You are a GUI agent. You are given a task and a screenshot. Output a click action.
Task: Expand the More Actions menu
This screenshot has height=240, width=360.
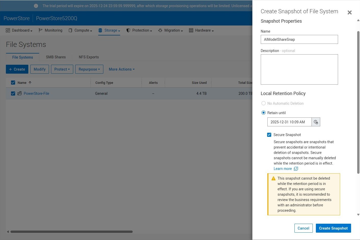[121, 69]
